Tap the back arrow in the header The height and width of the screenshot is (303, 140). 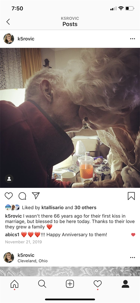pos(8,22)
